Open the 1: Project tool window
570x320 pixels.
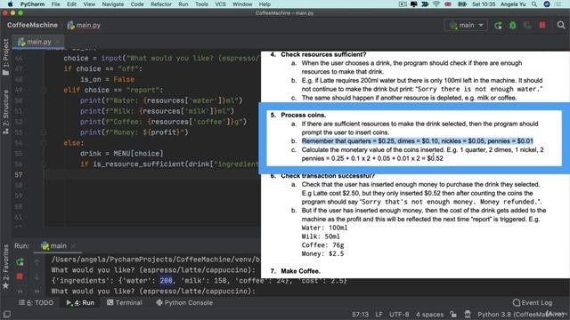5,57
